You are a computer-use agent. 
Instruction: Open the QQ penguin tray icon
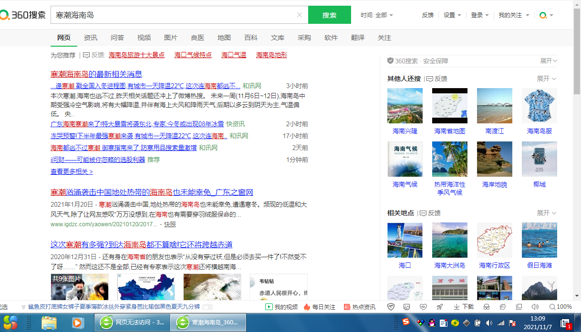(432, 322)
